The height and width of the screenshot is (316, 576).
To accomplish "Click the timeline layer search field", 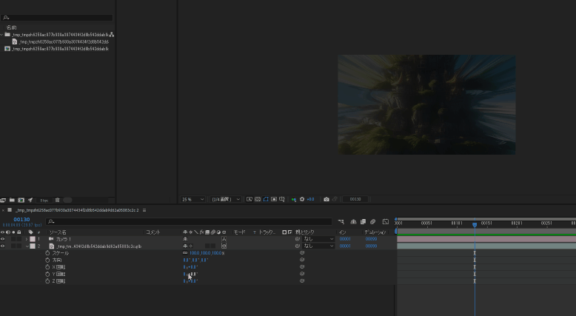I will point(189,222).
